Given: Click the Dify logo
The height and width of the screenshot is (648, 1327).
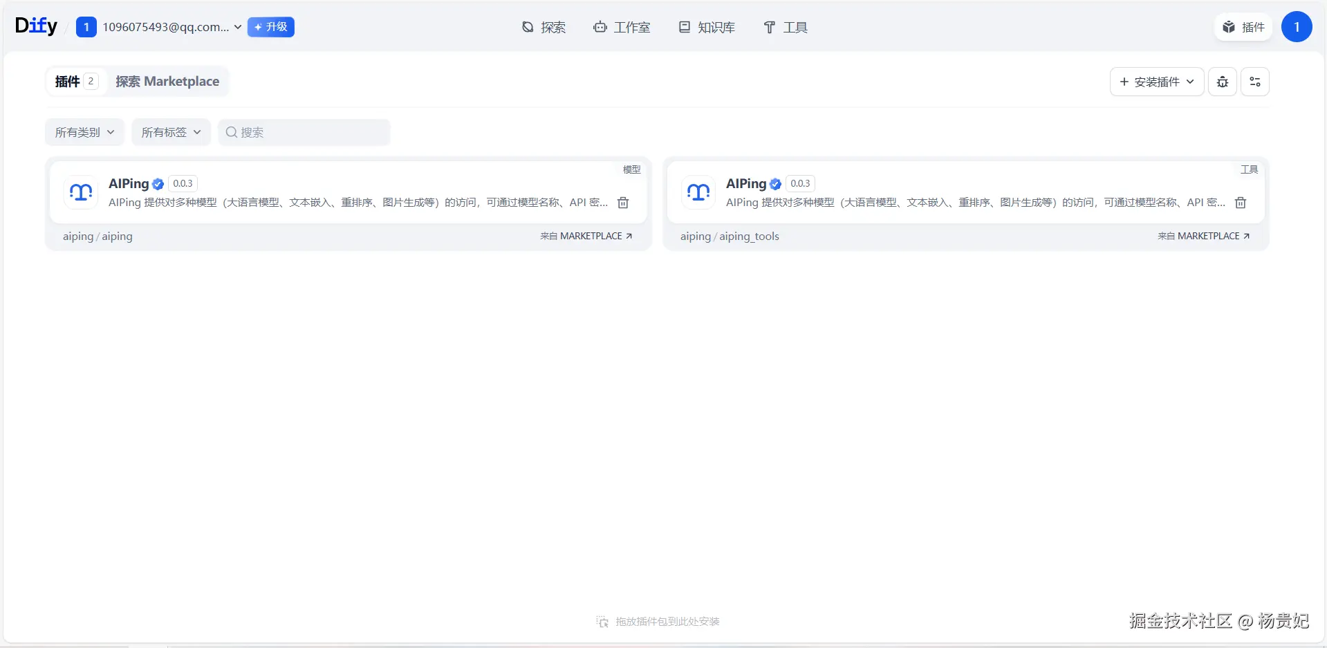Looking at the screenshot, I should 36,26.
